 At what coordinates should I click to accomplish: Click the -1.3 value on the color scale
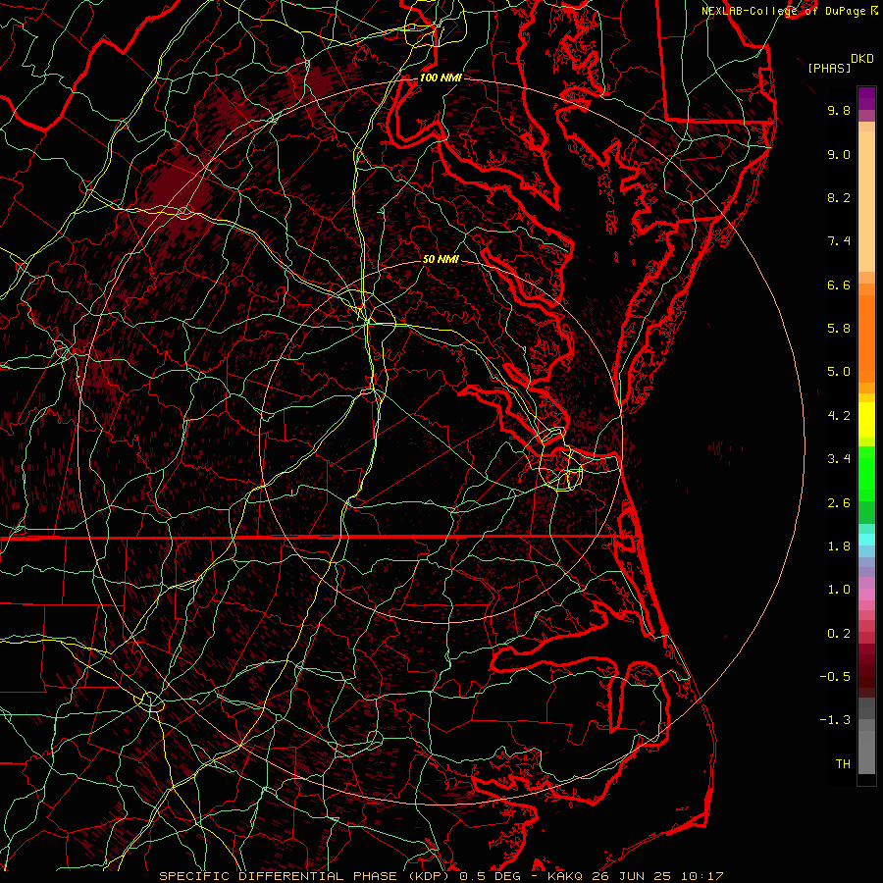pos(835,720)
